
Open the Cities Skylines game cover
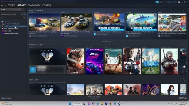(x=151, y=61)
